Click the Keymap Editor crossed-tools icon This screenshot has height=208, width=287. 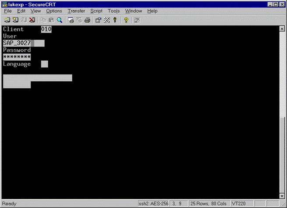[107, 20]
